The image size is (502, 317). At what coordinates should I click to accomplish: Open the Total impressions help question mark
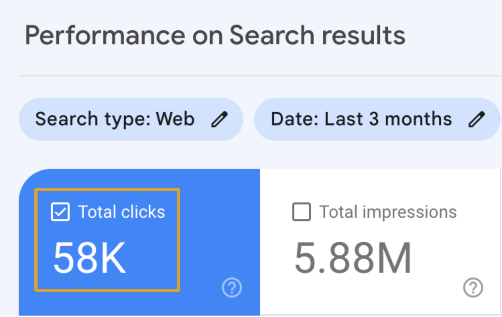(473, 288)
